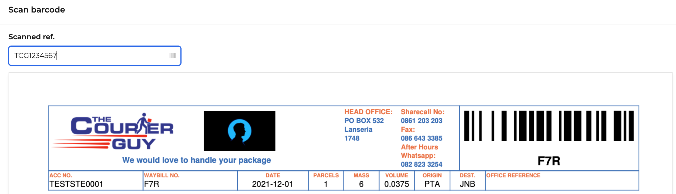
Task: Click the 'OFFICE REFERENCE' header
Action: coord(513,175)
